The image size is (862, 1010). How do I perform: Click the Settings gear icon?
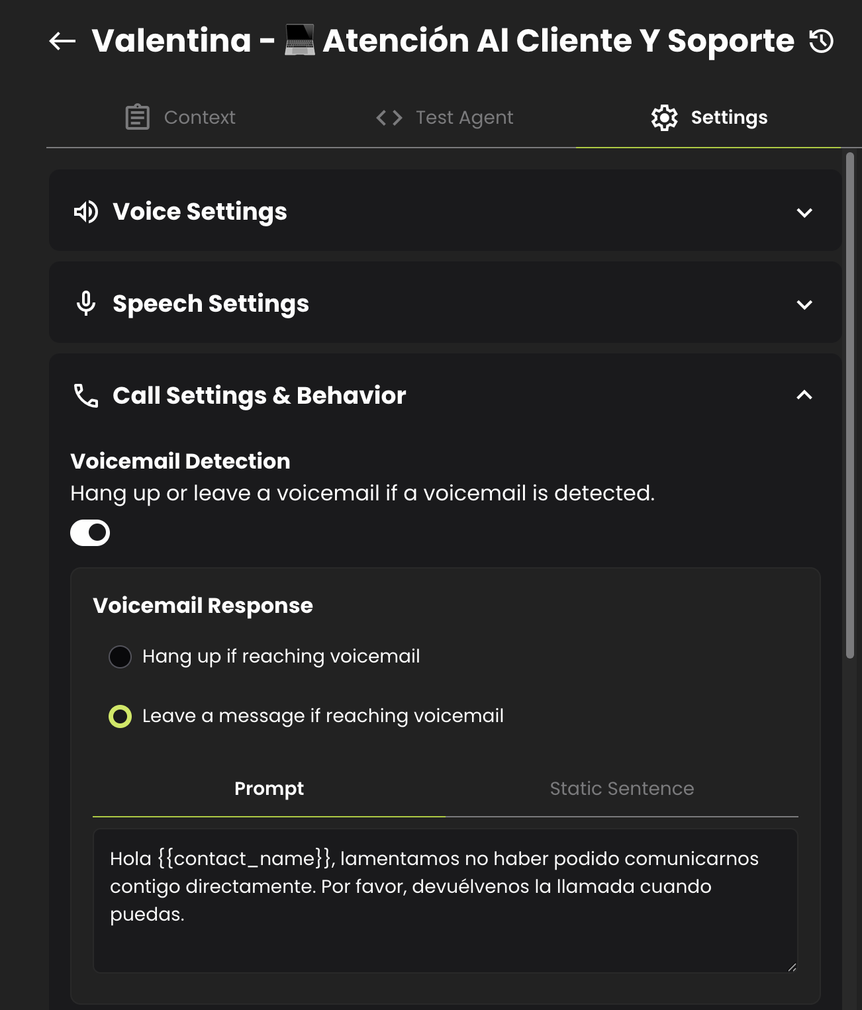coord(664,118)
